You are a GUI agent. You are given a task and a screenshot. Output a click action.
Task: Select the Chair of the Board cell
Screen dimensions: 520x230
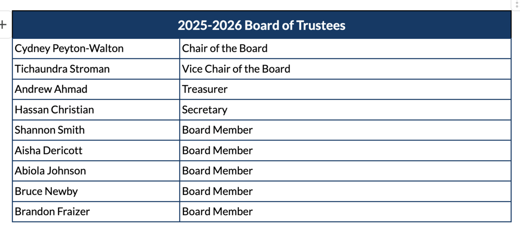[345, 48]
